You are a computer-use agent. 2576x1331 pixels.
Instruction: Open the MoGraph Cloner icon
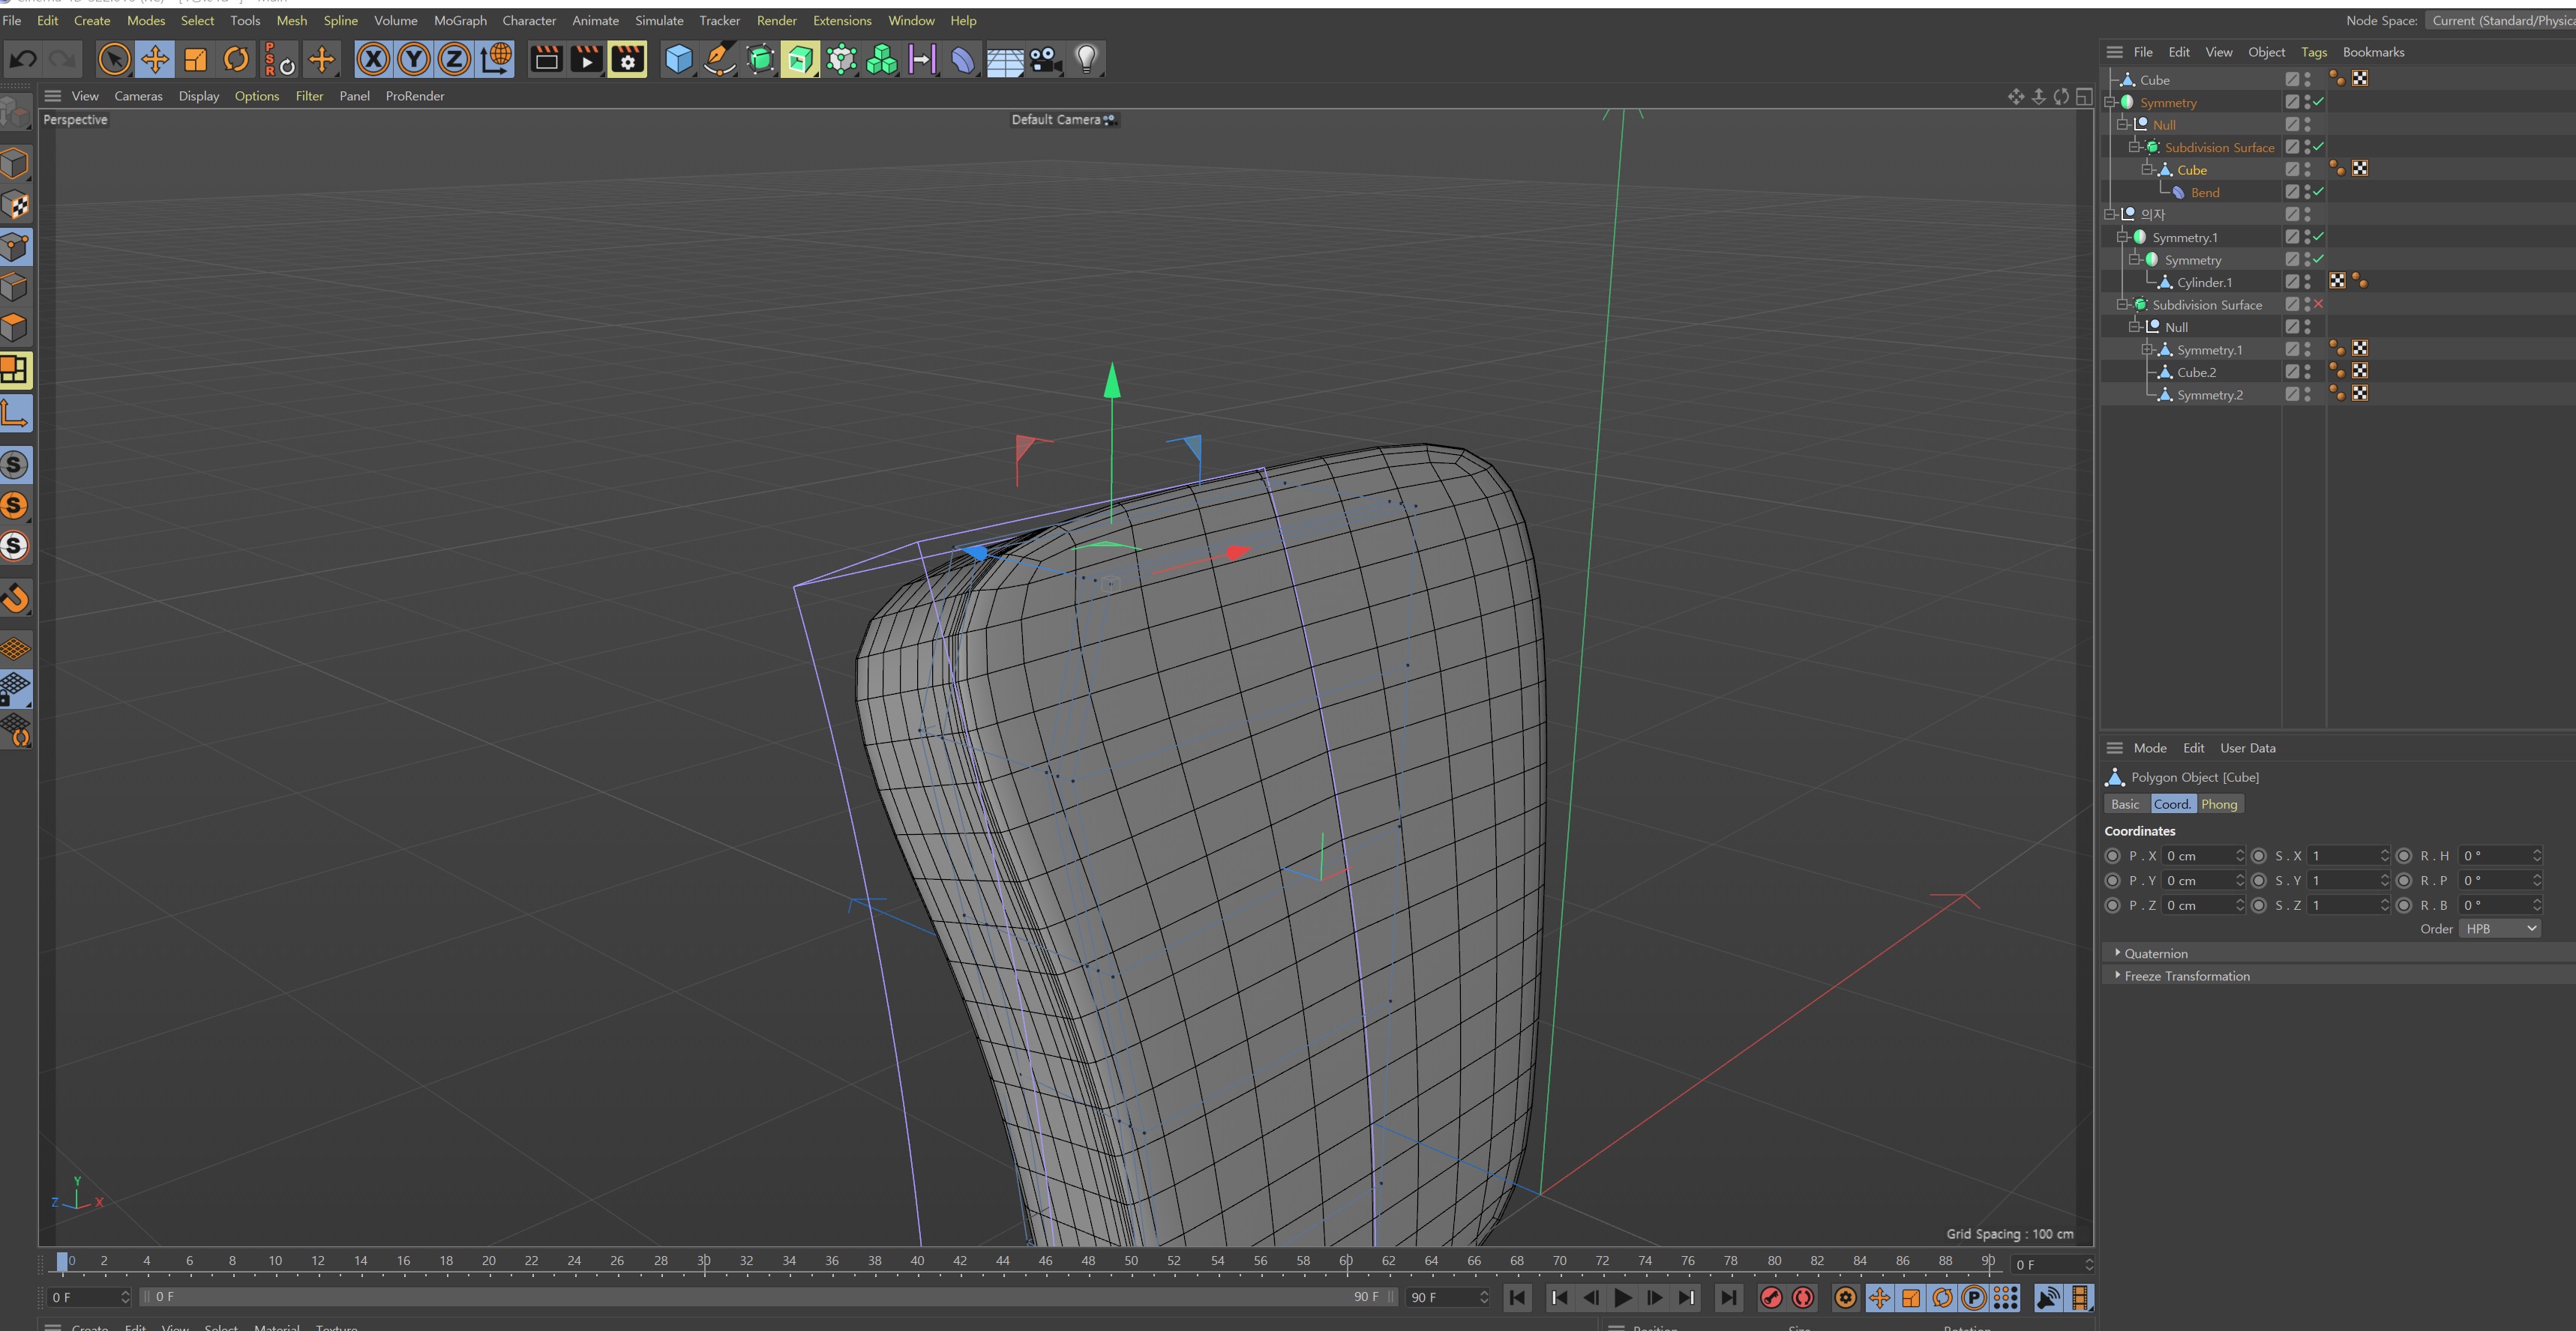(x=881, y=60)
